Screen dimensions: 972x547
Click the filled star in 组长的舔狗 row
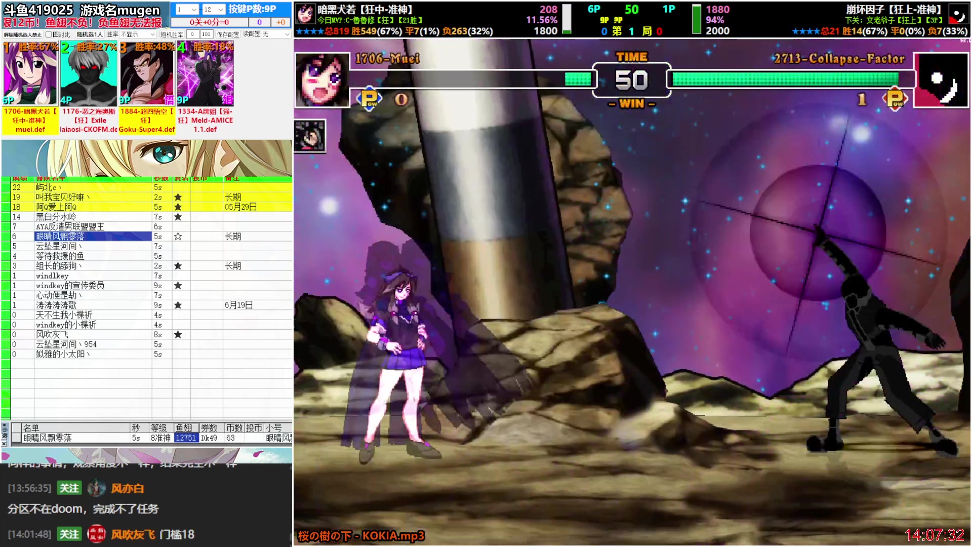click(178, 266)
